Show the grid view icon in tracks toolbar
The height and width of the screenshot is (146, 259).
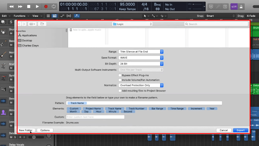pyautogui.click(x=48, y=16)
